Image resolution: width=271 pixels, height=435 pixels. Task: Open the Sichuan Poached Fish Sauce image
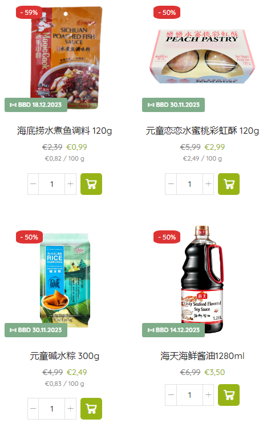(66, 58)
